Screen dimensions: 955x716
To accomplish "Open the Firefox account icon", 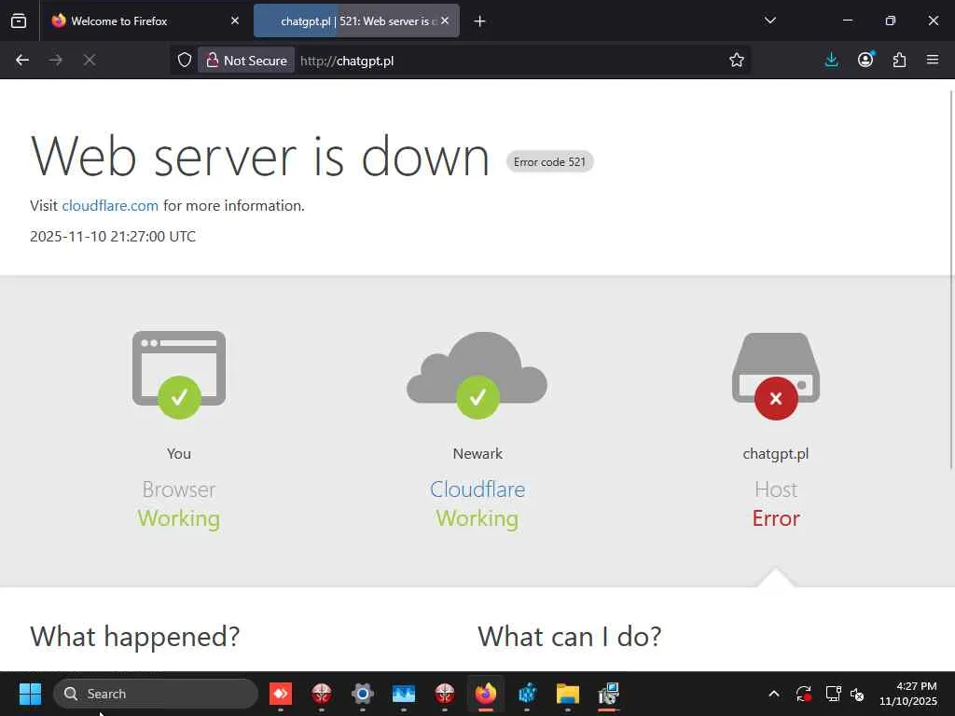I will [865, 61].
